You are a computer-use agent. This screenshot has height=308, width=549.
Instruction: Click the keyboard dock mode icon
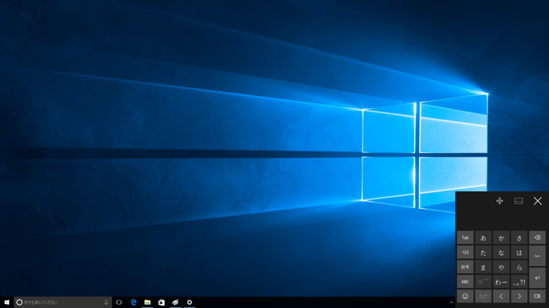518,201
